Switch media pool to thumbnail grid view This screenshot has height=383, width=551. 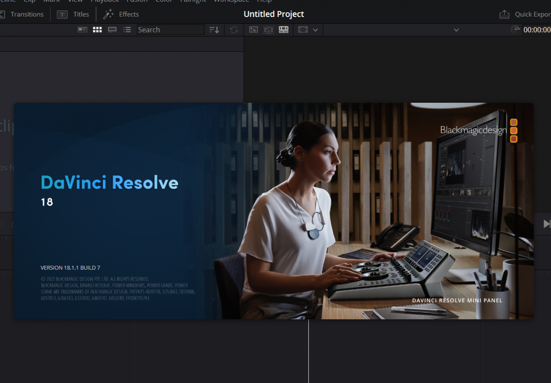pyautogui.click(x=97, y=30)
